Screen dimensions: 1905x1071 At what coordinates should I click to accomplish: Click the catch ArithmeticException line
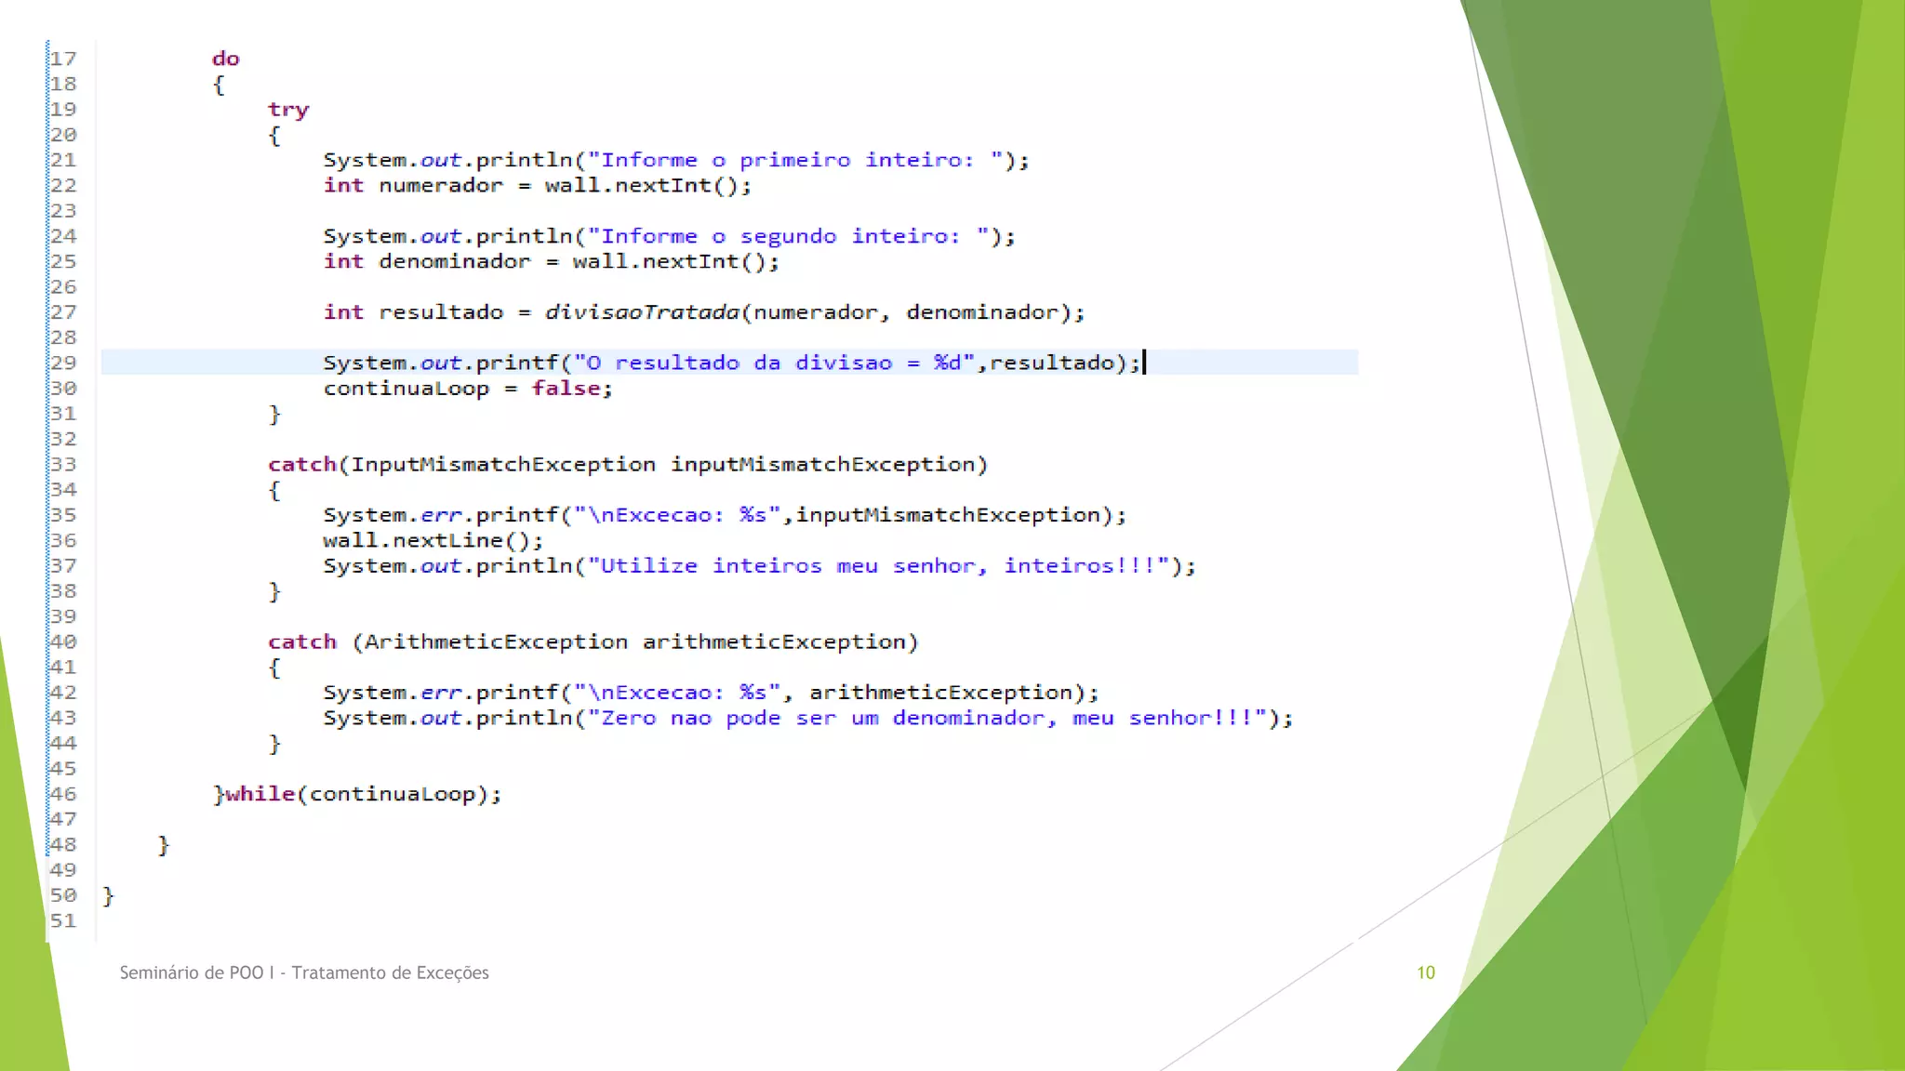[593, 642]
